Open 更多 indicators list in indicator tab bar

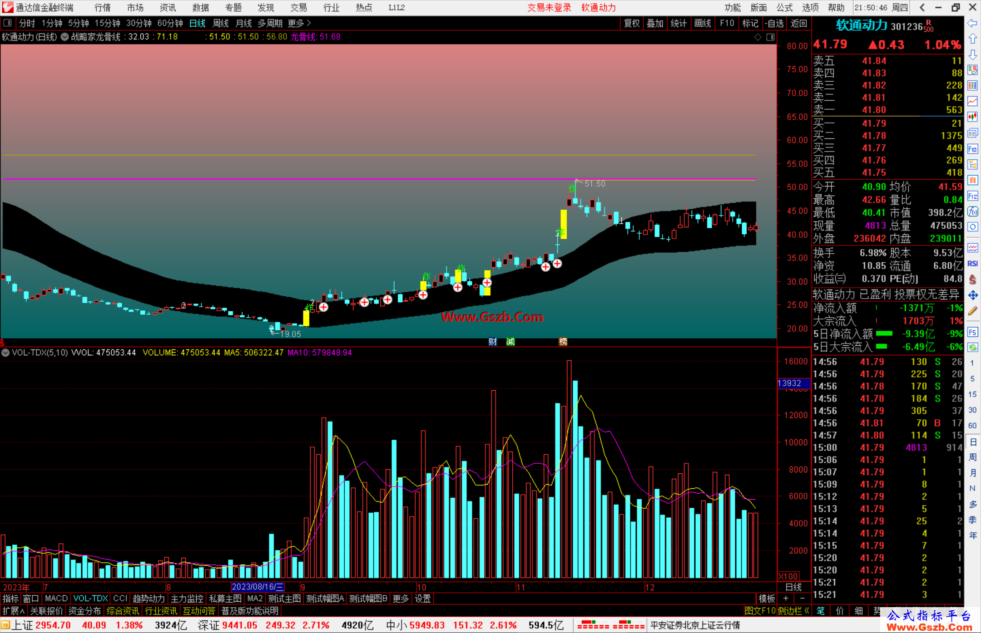tap(401, 599)
